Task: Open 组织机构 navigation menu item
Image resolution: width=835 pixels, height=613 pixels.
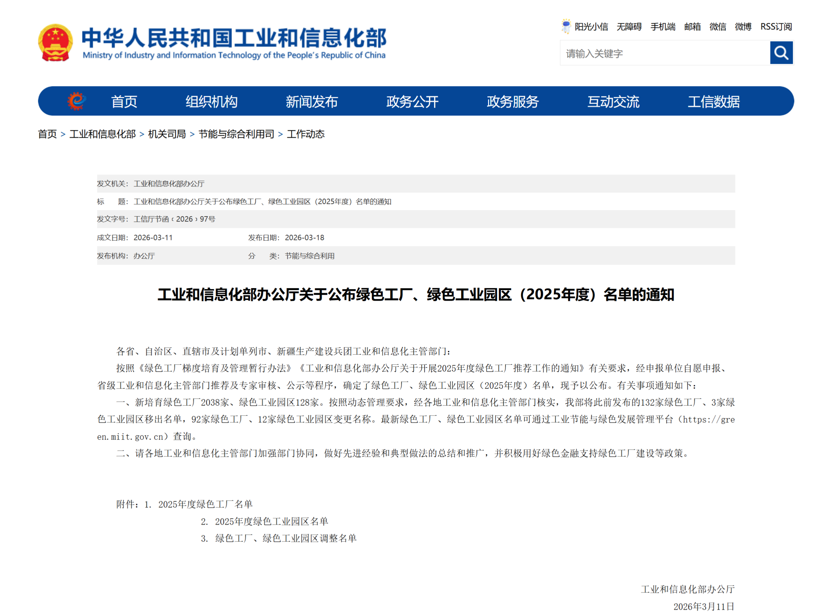Action: (x=211, y=101)
